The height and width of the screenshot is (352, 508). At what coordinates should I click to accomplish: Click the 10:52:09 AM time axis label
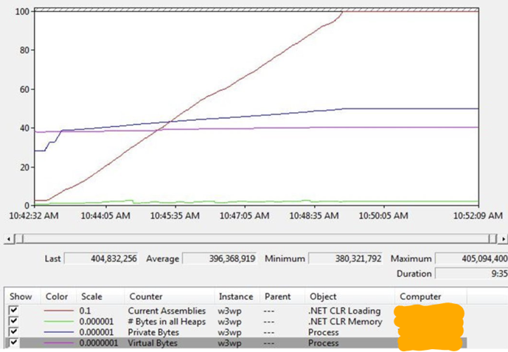(478, 215)
